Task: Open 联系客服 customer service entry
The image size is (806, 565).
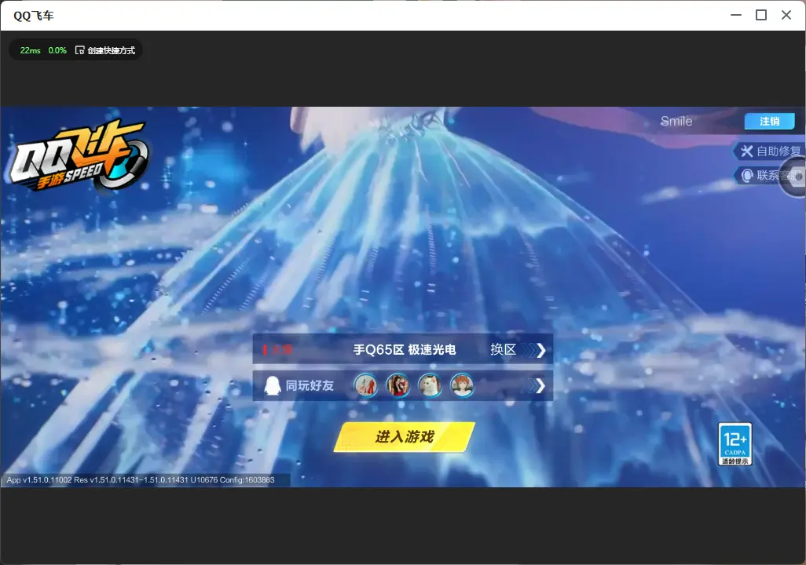Action: coord(760,176)
